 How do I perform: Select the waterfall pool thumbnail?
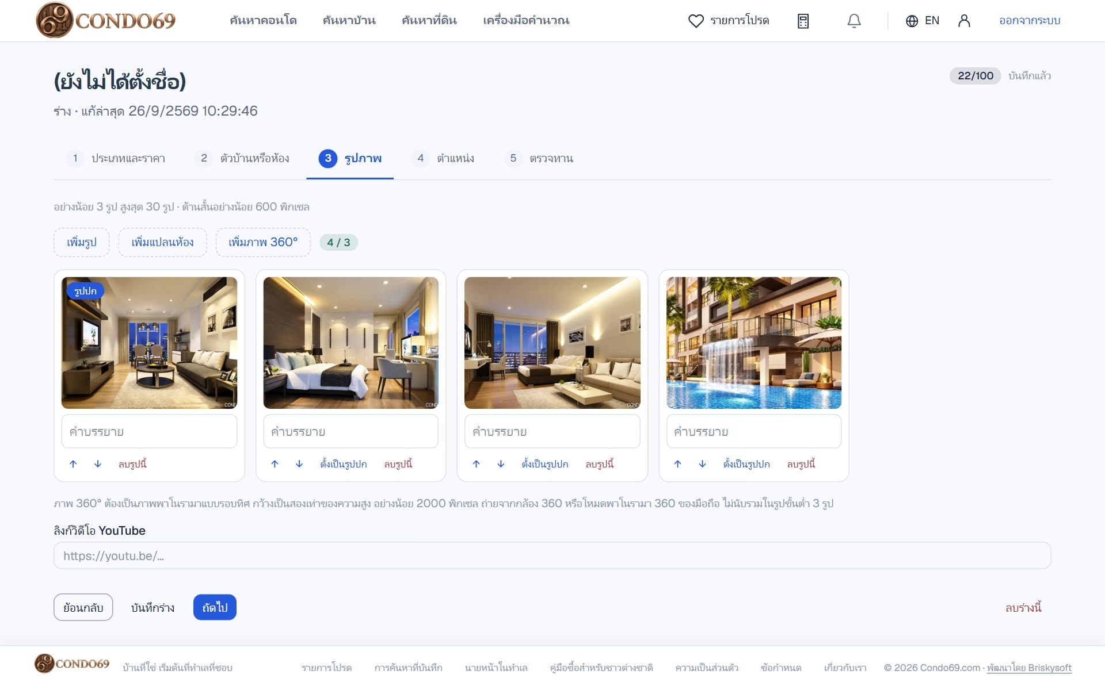[754, 343]
